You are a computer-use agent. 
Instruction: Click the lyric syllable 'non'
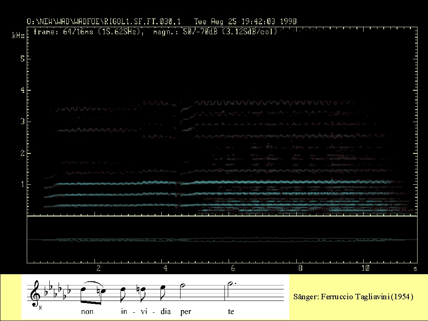pos(87,311)
